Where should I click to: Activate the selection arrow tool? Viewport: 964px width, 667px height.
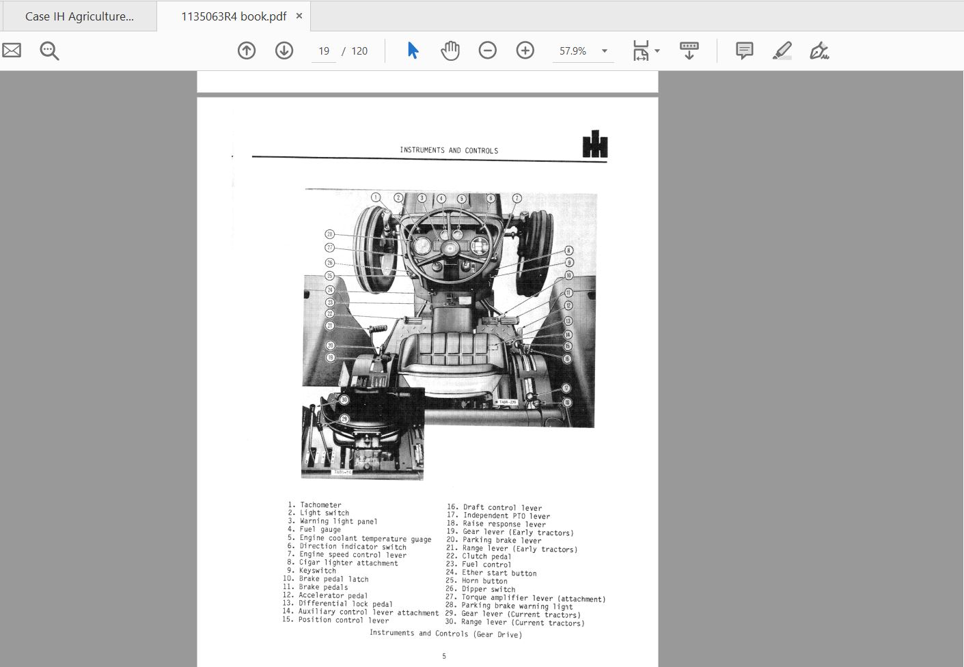pyautogui.click(x=413, y=51)
